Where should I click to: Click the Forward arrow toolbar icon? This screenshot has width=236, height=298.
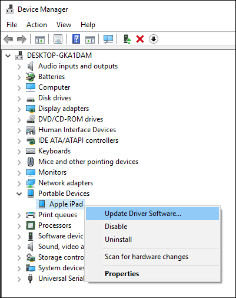(22, 39)
